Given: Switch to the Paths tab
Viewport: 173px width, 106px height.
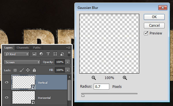Looking at the screenshot, I should click(37, 48).
